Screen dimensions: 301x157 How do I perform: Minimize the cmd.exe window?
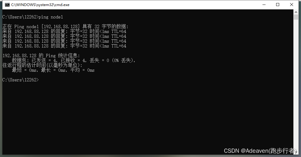coord(264,5)
